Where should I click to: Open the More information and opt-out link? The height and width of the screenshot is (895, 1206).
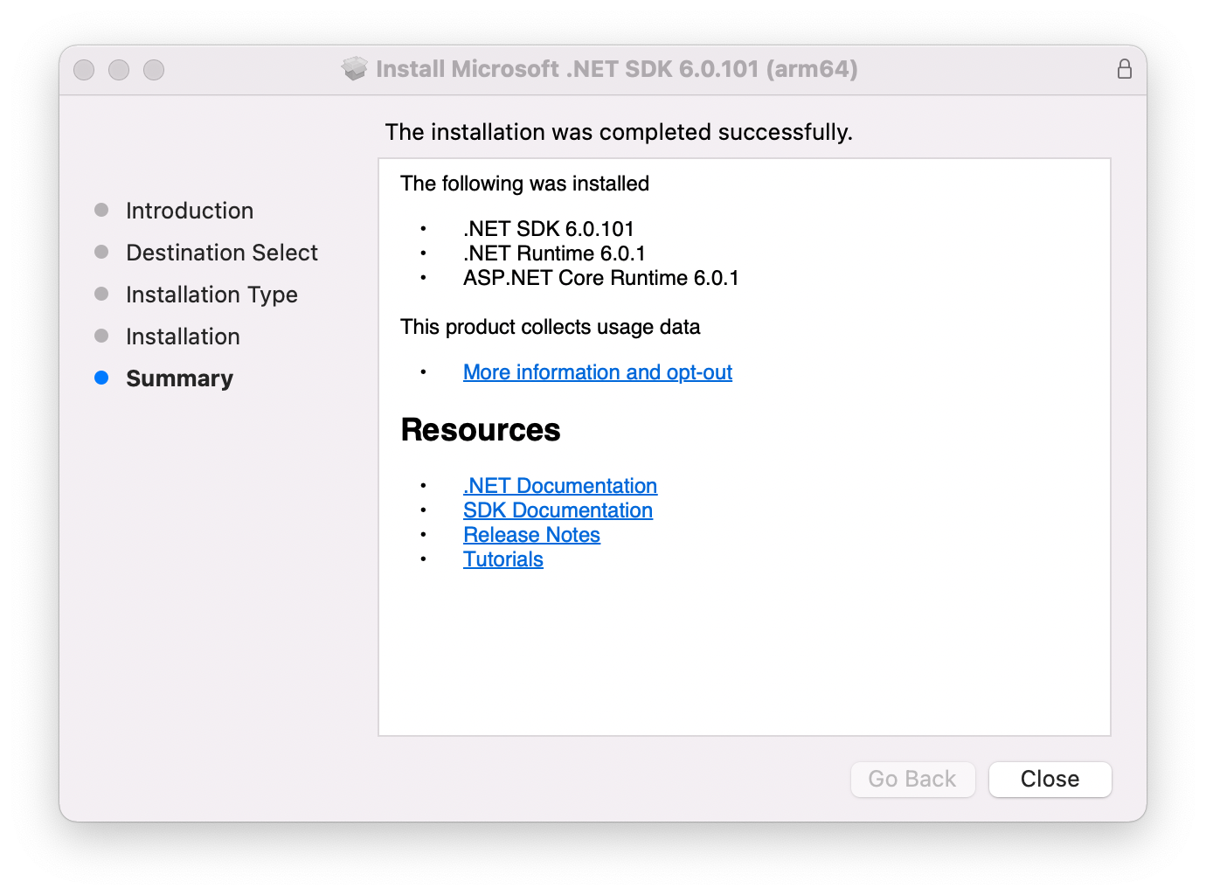pyautogui.click(x=597, y=371)
